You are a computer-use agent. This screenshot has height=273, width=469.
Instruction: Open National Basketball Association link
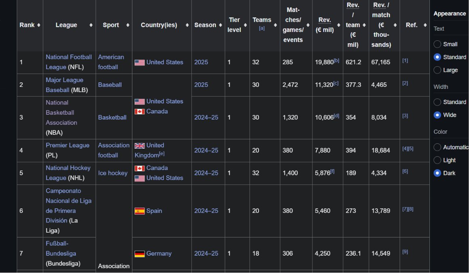pyautogui.click(x=61, y=113)
